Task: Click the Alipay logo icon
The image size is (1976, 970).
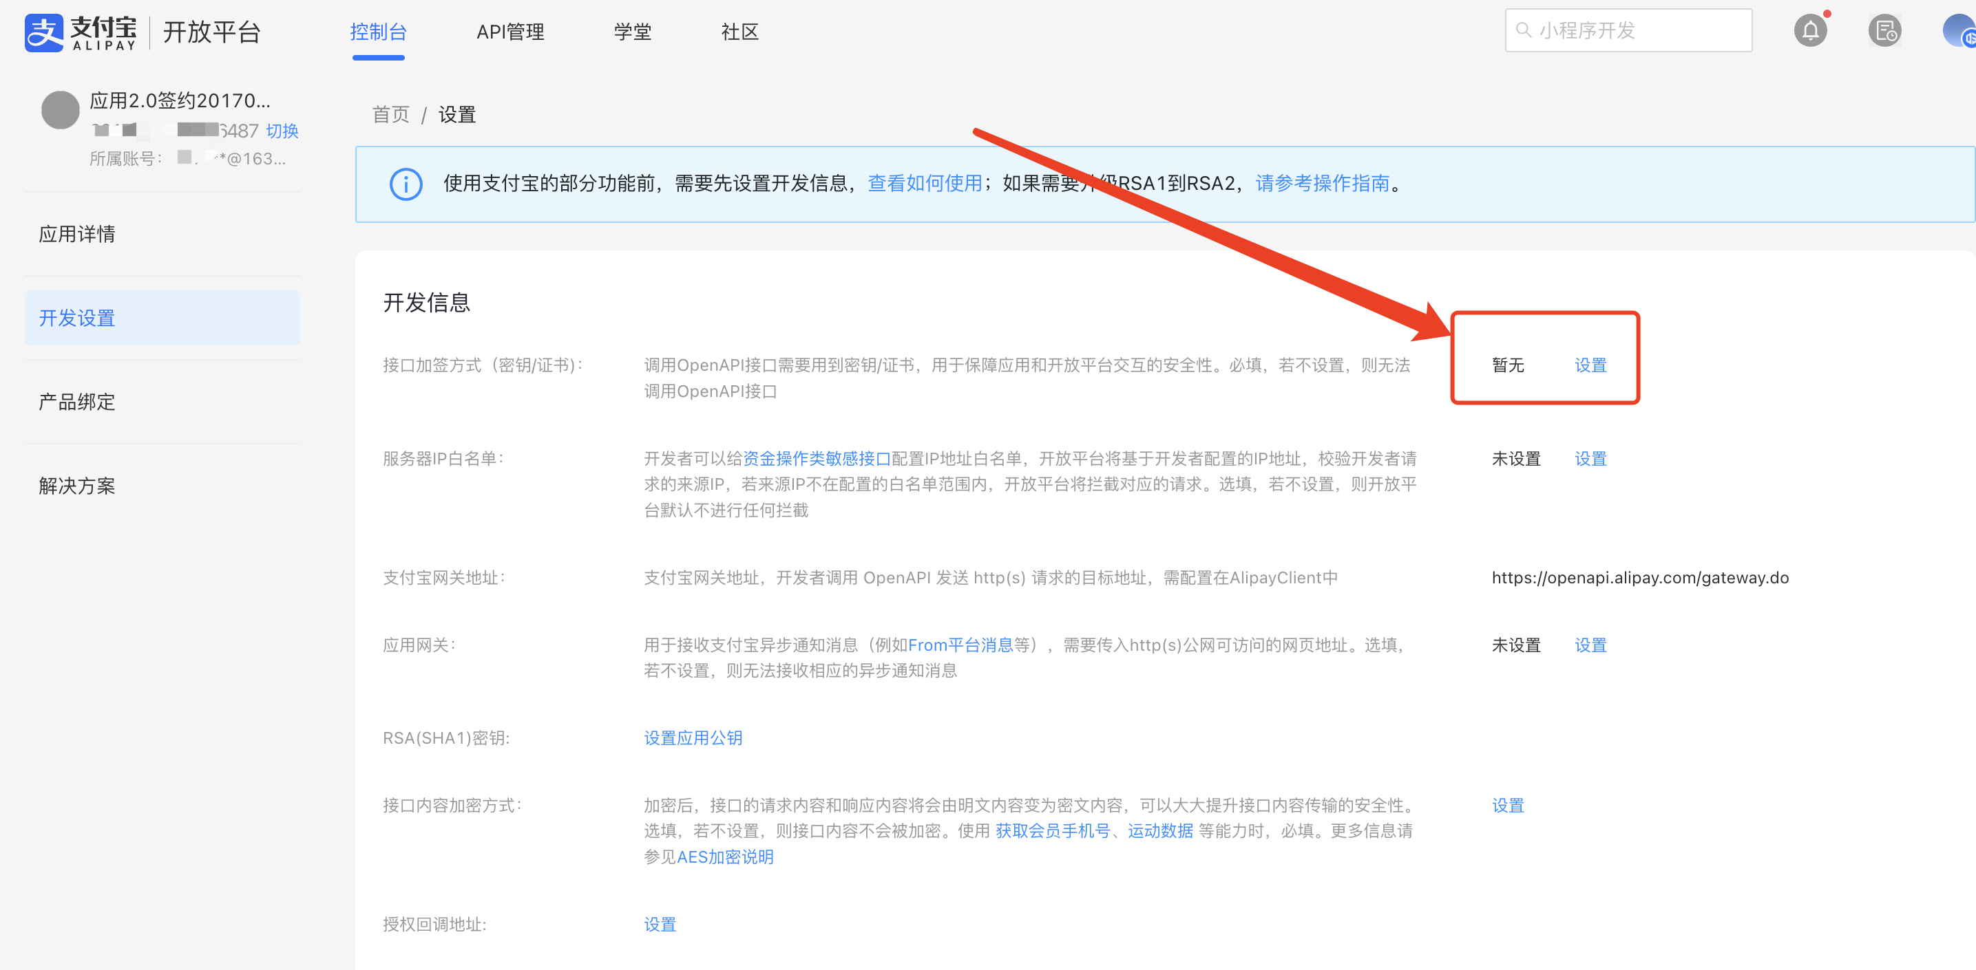Action: click(x=44, y=32)
